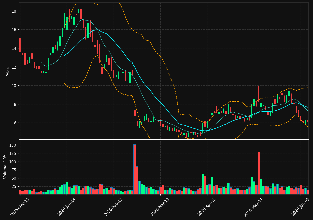Click the volume tick label 100
Image resolution: width=313 pixels, height=220 pixels.
13,162
